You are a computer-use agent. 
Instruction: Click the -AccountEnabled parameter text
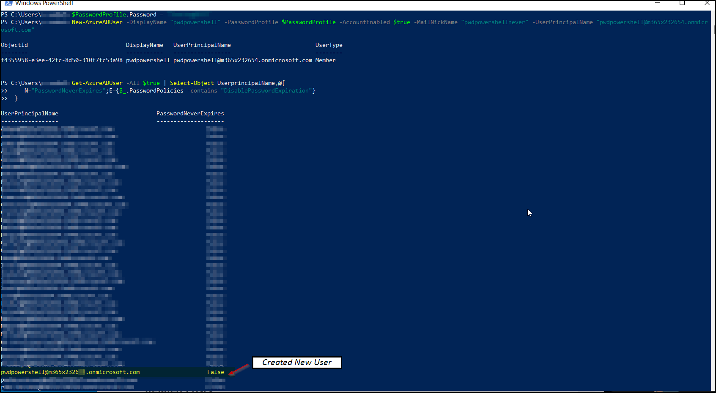[365, 22]
